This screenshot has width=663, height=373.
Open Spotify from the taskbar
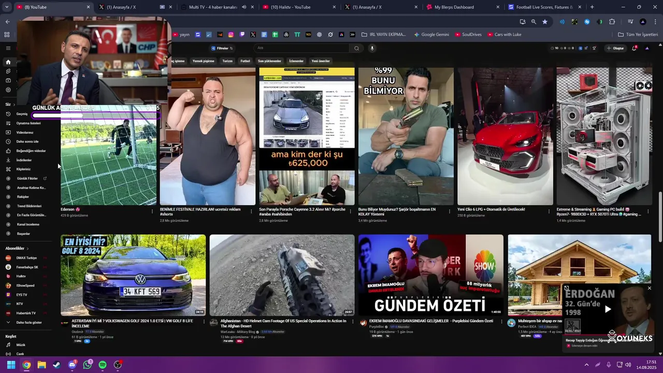point(103,365)
